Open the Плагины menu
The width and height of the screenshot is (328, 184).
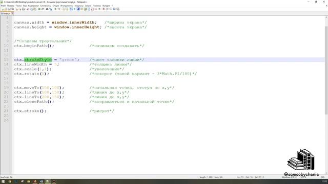[97, 6]
